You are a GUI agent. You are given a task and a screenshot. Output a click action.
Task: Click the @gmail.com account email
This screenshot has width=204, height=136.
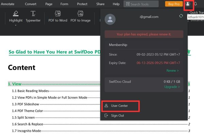149,17
